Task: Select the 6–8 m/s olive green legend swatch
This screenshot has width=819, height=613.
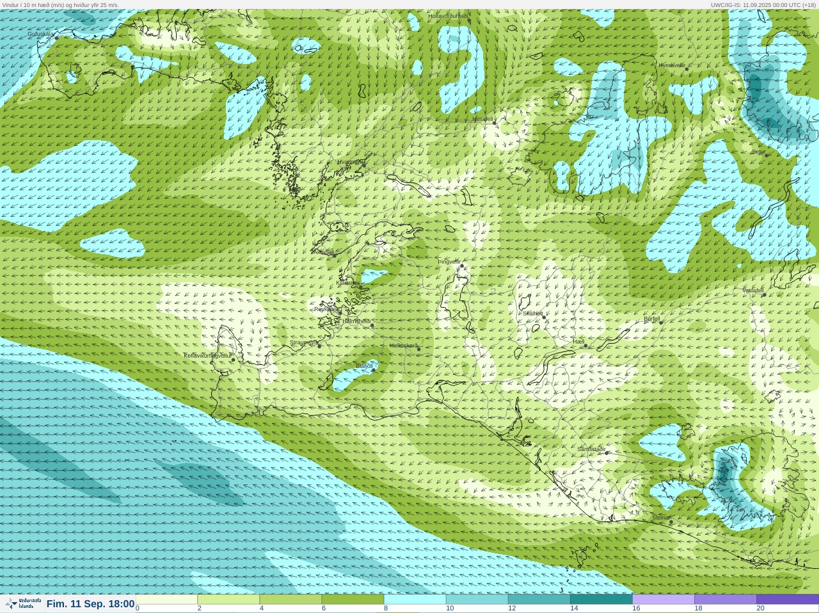Action: point(353,600)
